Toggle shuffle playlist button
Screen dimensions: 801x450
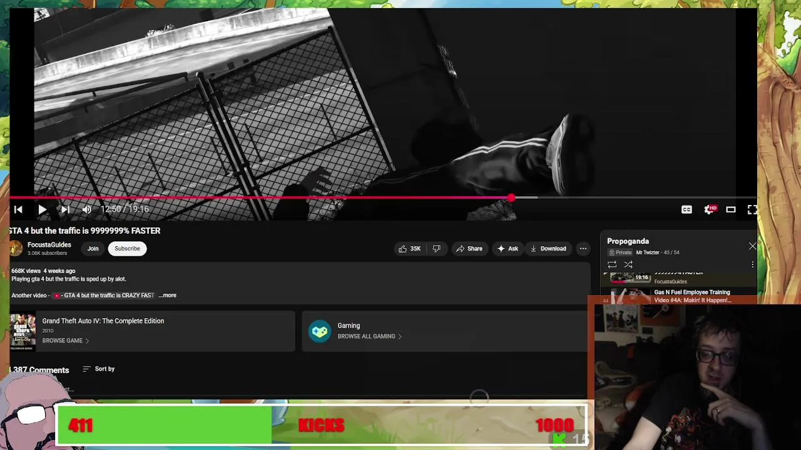(x=628, y=264)
